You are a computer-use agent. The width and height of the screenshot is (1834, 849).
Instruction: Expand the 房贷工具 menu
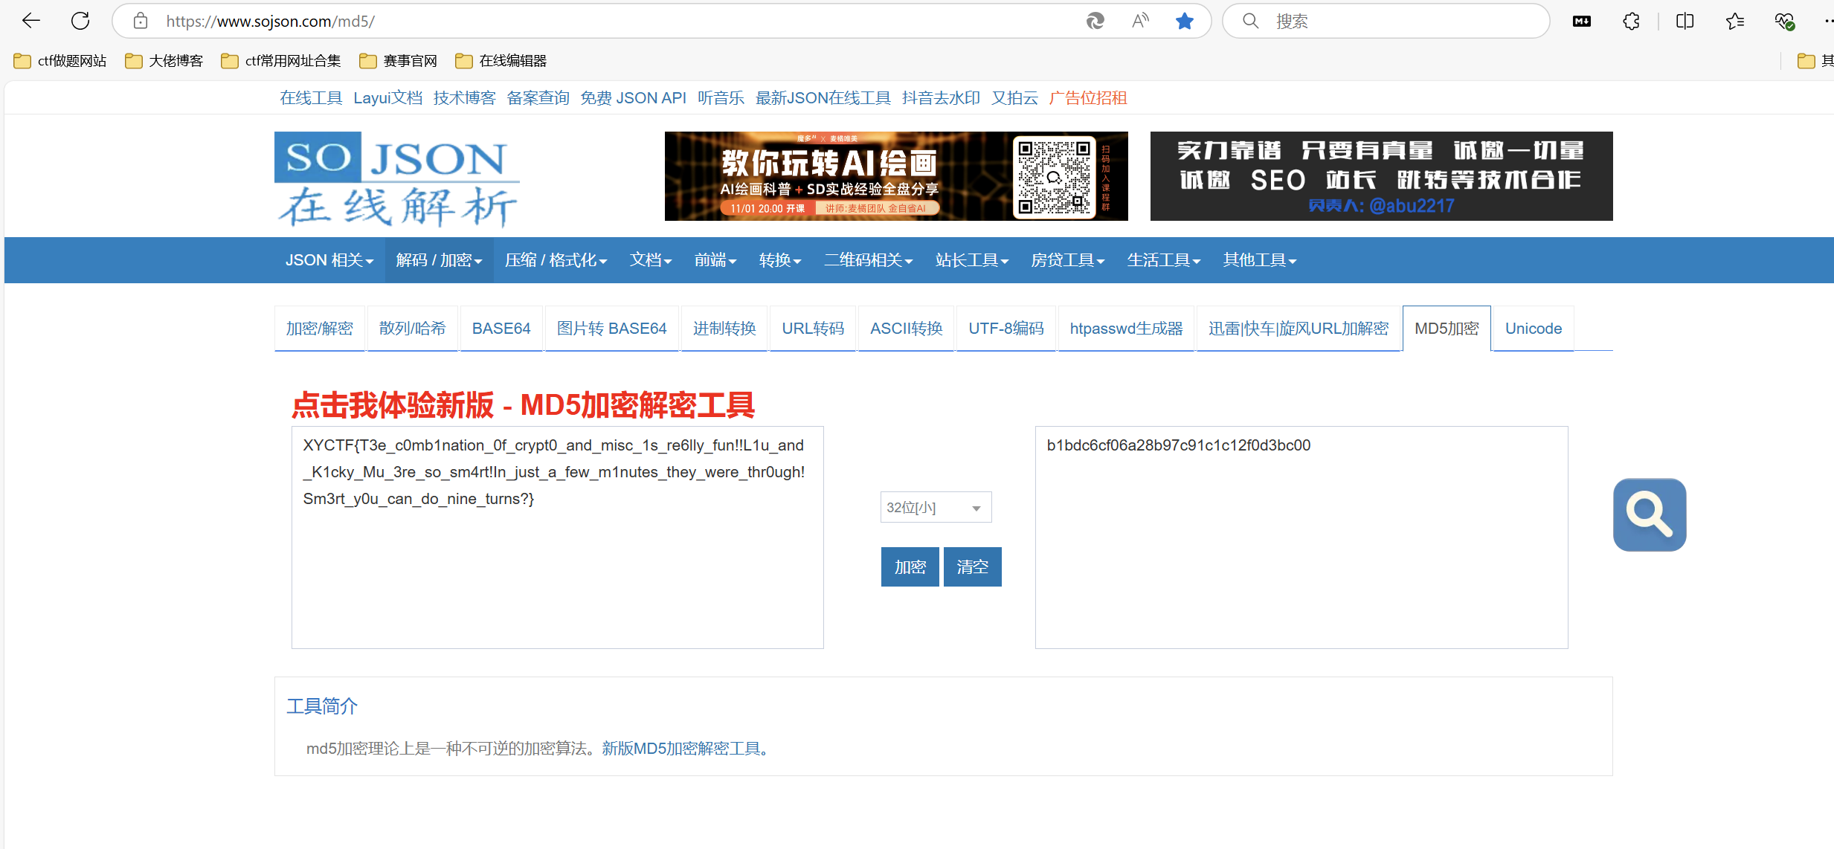coord(1068,260)
